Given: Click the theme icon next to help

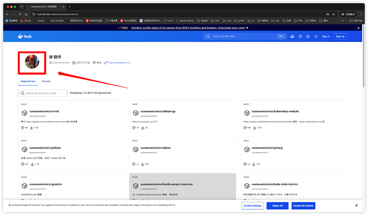Looking at the screenshot, I should [308, 36].
